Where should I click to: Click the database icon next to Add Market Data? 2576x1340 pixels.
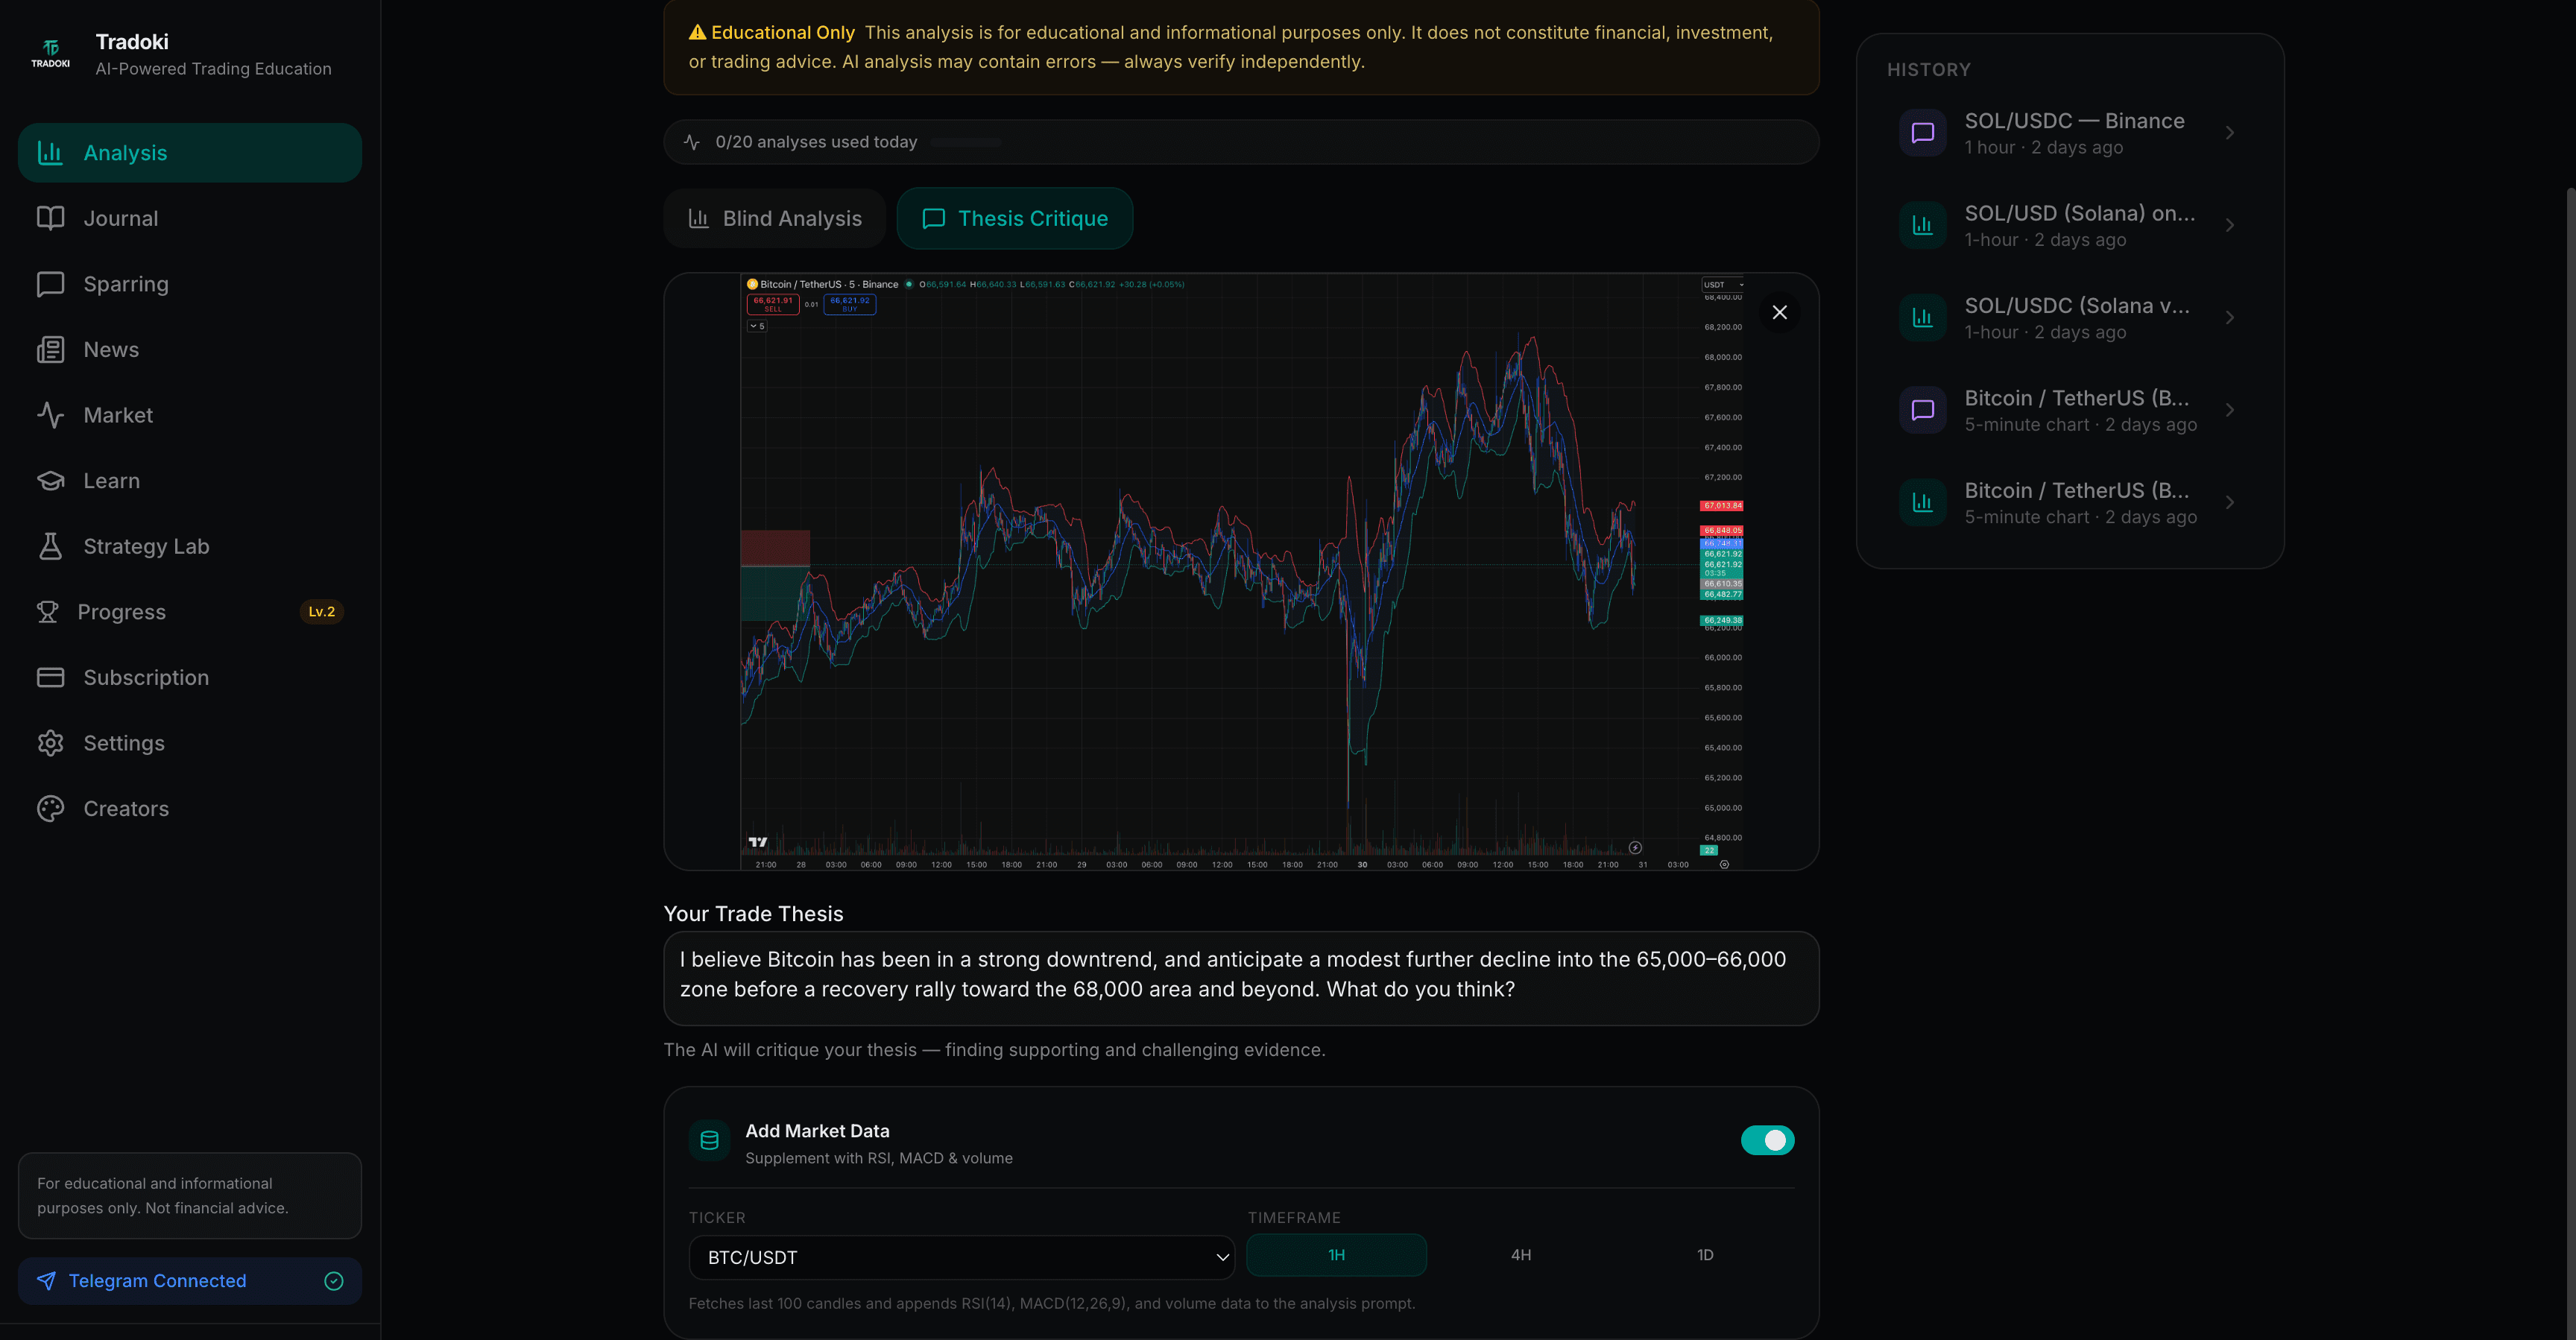coord(709,1140)
